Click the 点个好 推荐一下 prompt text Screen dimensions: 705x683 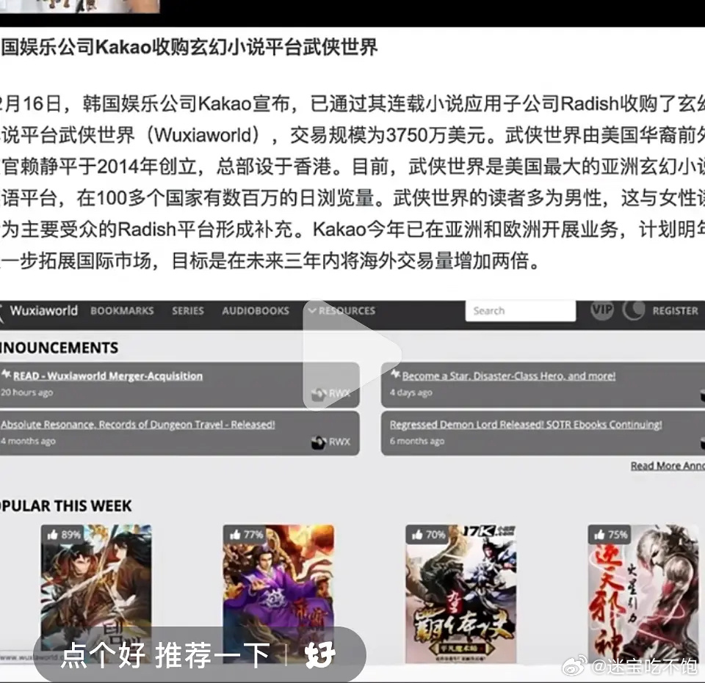click(165, 654)
